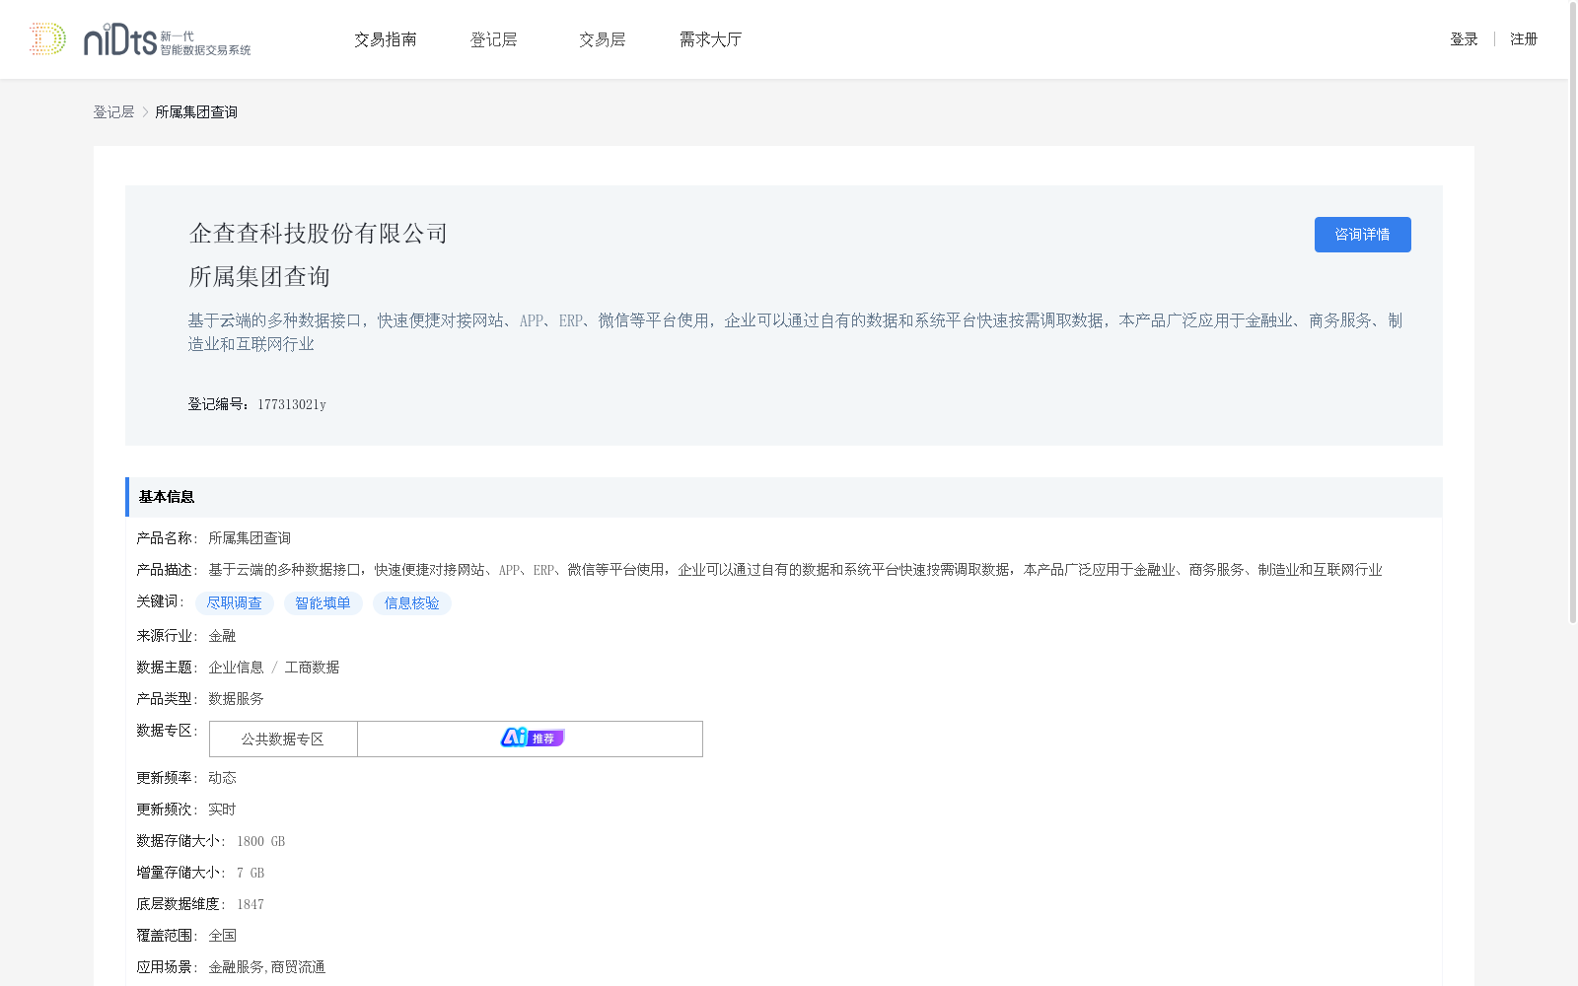Image resolution: width=1578 pixels, height=986 pixels.
Task: Click the 实时 update frequency value
Action: [x=222, y=810]
